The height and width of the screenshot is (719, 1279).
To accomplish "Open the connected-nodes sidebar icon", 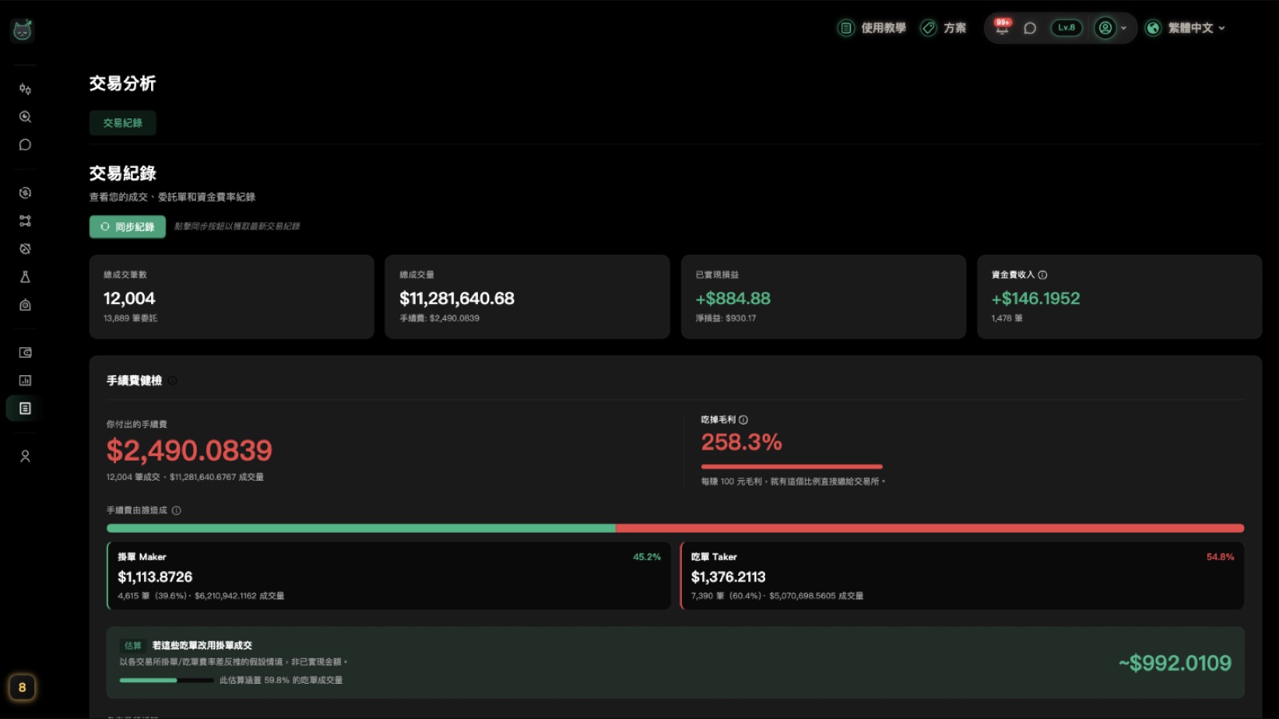I will coord(25,221).
